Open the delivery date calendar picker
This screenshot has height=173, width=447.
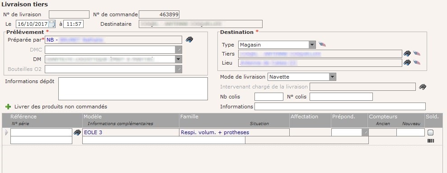[52, 24]
